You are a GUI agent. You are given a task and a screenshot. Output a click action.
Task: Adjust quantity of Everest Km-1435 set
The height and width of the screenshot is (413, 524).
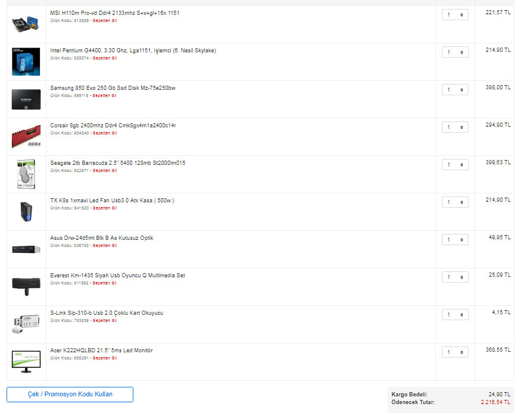(x=455, y=277)
